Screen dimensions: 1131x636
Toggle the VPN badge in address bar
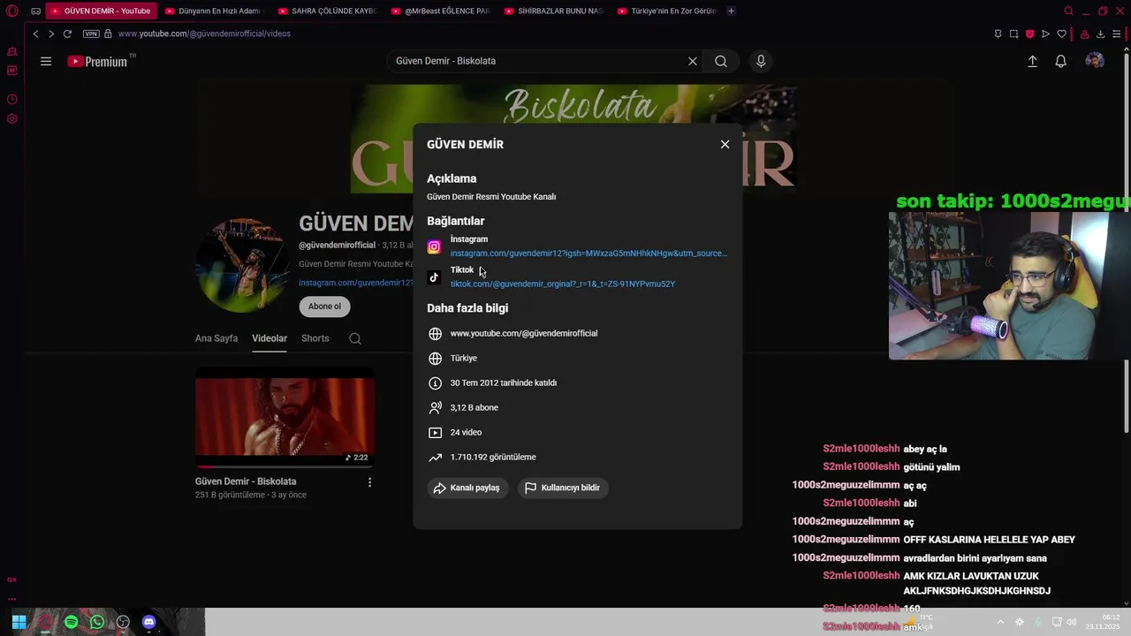pyautogui.click(x=91, y=34)
